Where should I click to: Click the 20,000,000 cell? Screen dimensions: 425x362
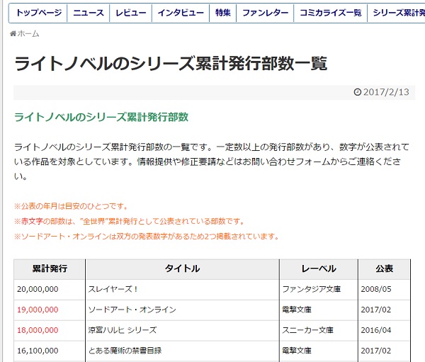(50, 289)
